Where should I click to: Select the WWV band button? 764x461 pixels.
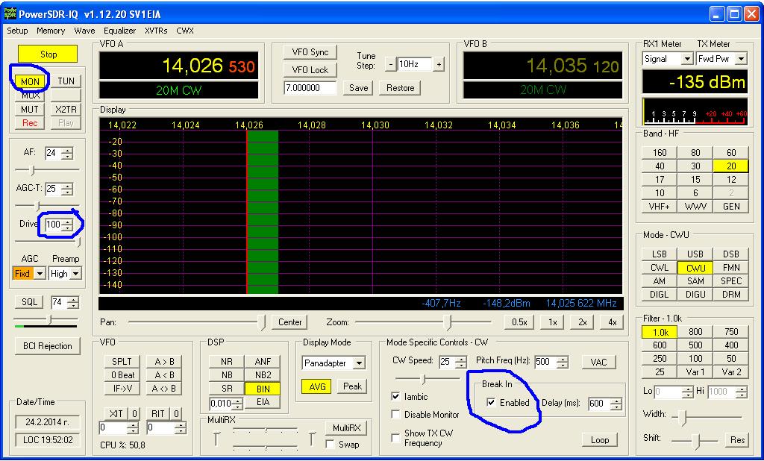tap(695, 206)
